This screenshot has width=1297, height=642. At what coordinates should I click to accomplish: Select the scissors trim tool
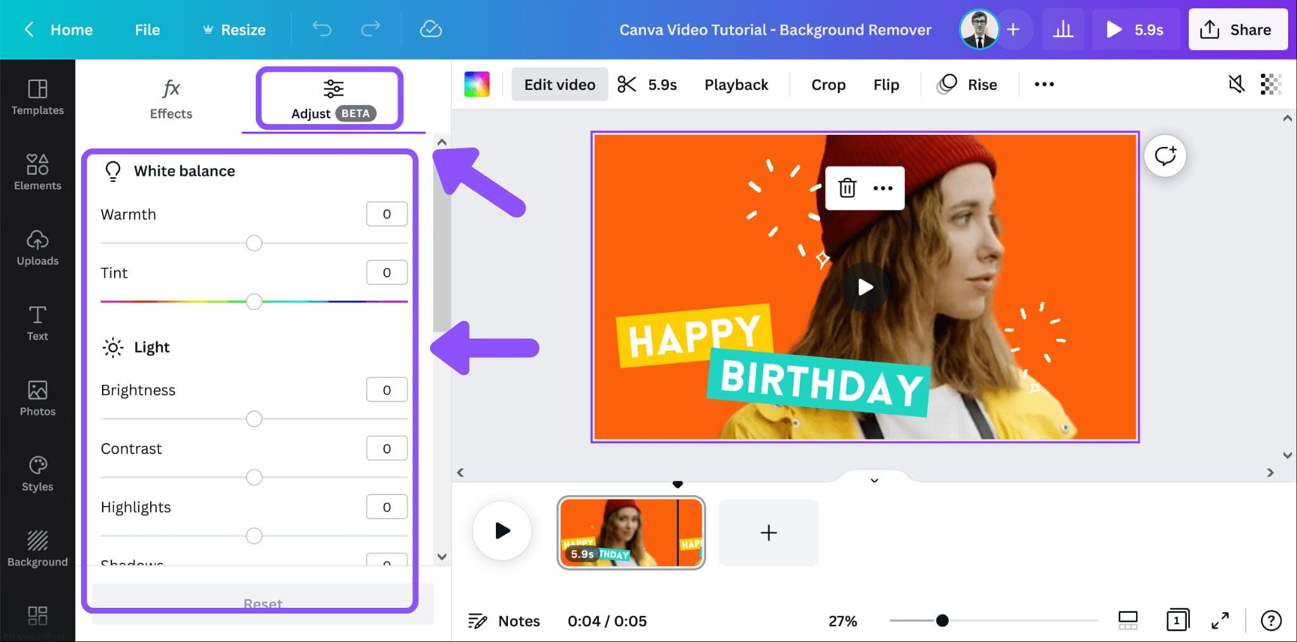click(x=628, y=84)
